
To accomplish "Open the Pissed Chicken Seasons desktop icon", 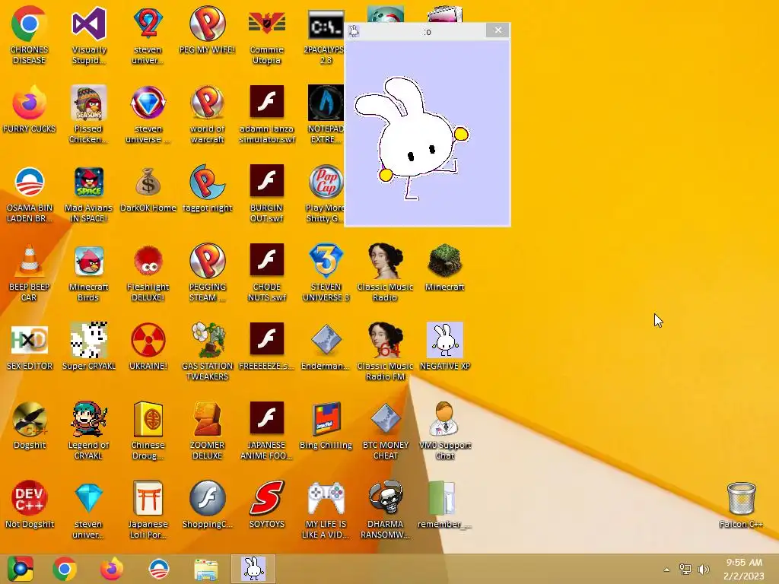I will coord(88,103).
